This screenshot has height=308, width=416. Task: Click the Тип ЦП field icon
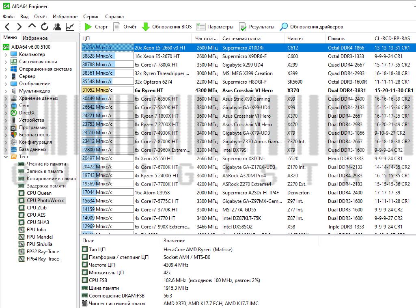click(85, 250)
